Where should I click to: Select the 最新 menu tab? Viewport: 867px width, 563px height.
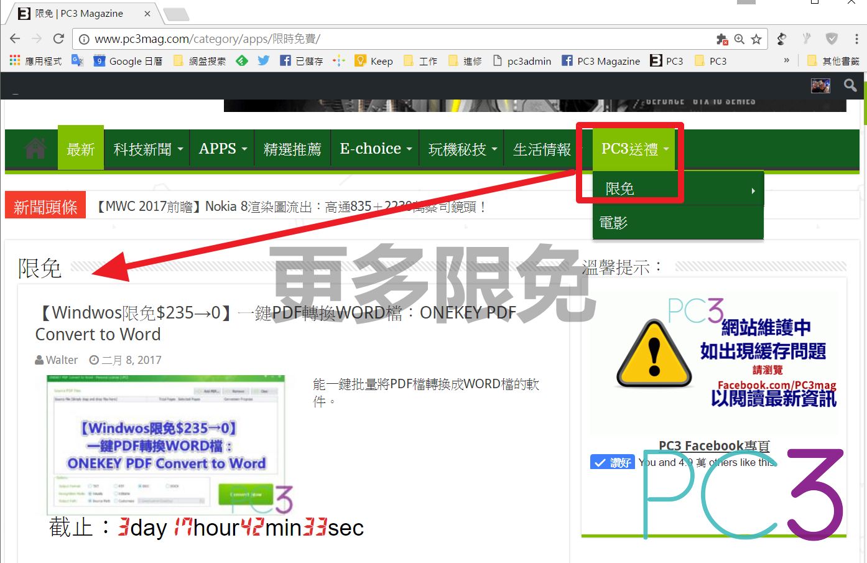(x=81, y=149)
